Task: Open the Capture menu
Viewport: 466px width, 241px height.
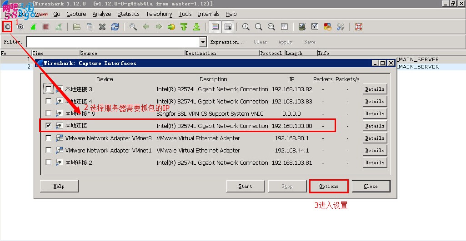Action: pyautogui.click(x=76, y=14)
